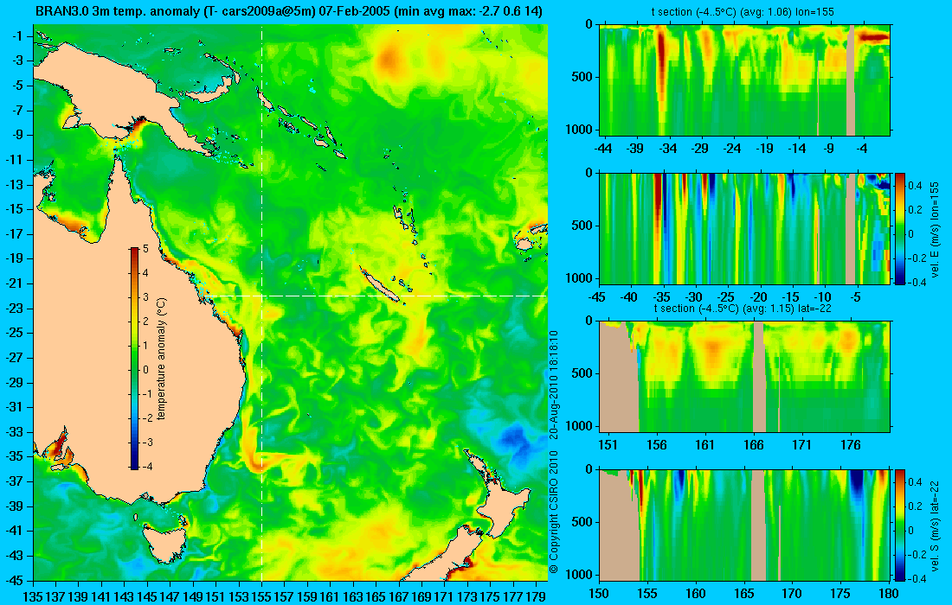Click the '0' tick on the temperature anomaly colorbar
This screenshot has width=952, height=605.
pyautogui.click(x=145, y=370)
